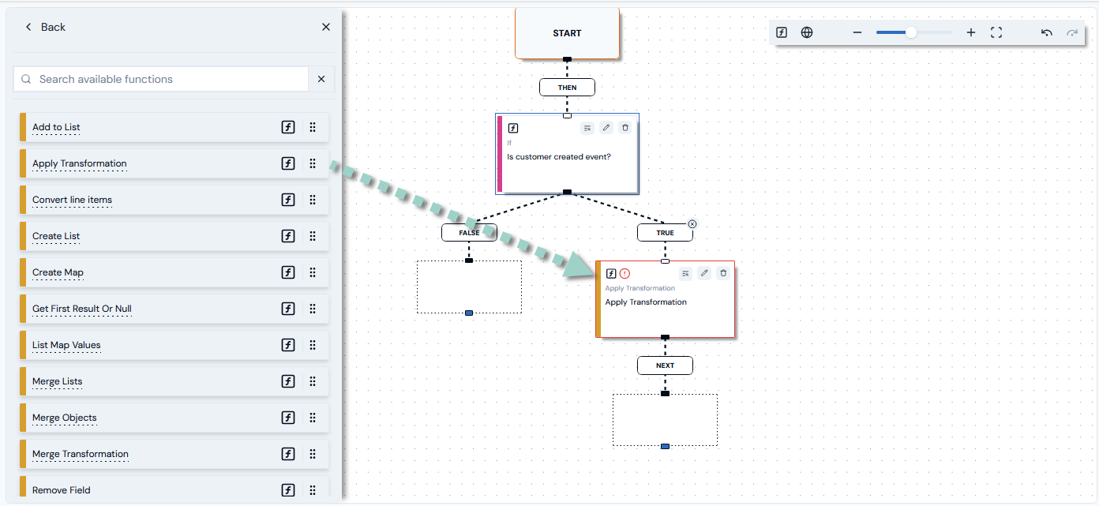The height and width of the screenshot is (506, 1099).
Task: Click the drag handle on Add to List
Action: [313, 127]
